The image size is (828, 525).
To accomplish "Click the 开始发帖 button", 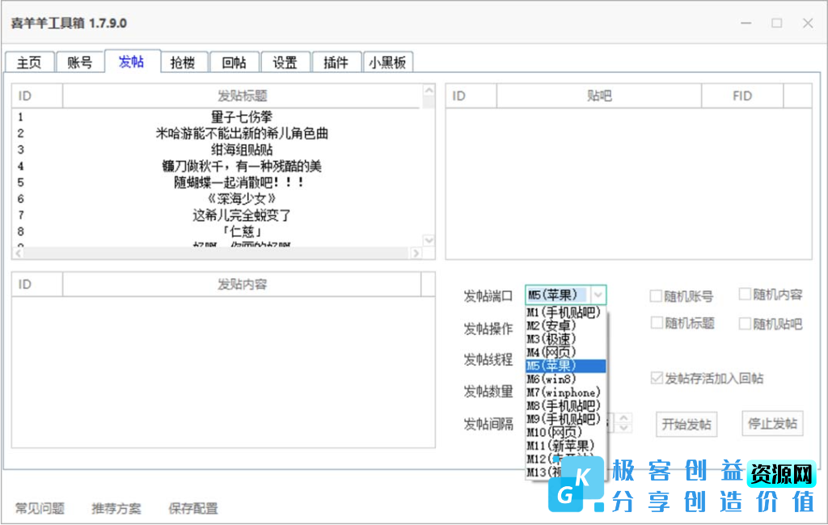I will [x=686, y=423].
